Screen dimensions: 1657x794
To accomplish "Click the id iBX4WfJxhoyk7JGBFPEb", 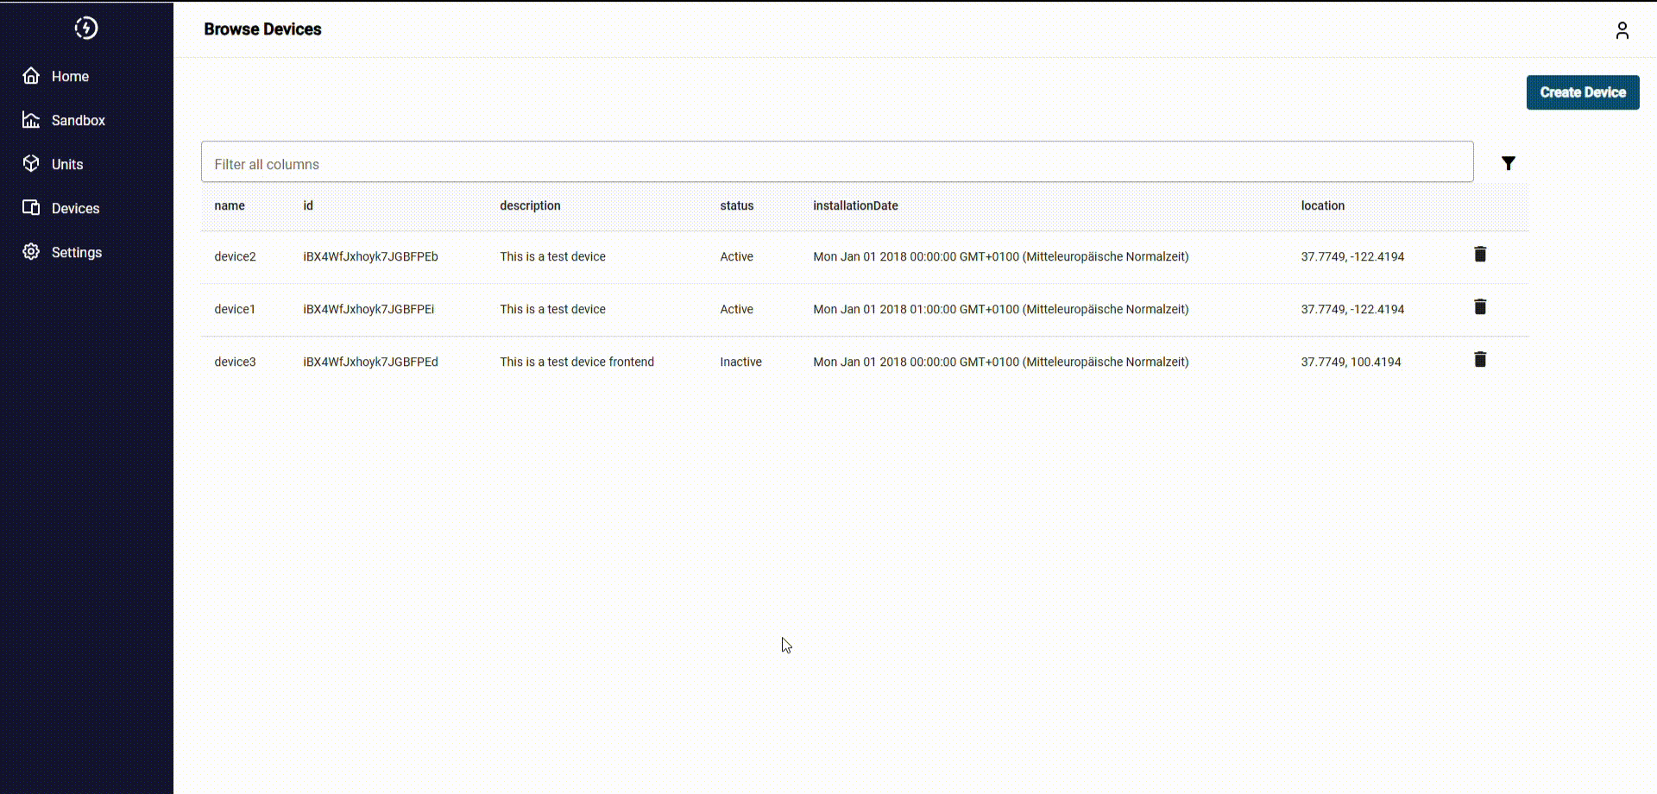I will 370,256.
